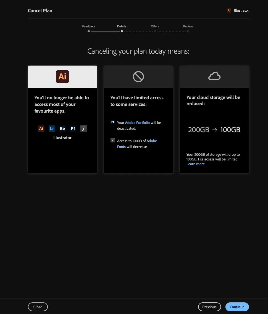This screenshot has height=314, width=268.
Task: Click the Illustrator label in header
Action: (x=241, y=11)
